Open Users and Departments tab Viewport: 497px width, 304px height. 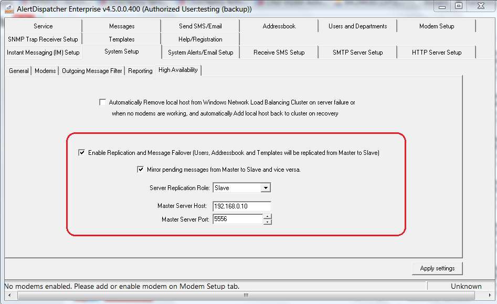357,26
